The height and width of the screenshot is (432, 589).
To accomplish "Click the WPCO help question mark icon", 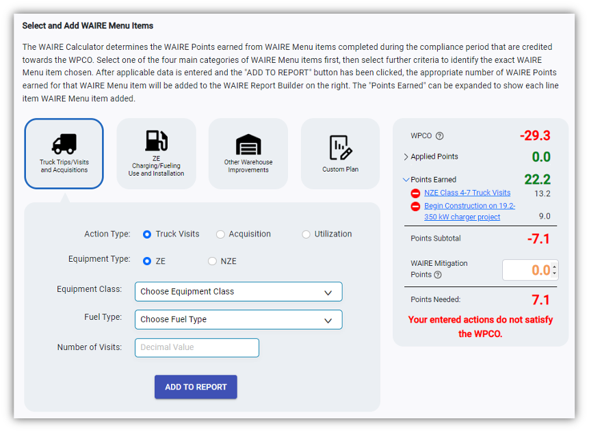I will pyautogui.click(x=440, y=136).
